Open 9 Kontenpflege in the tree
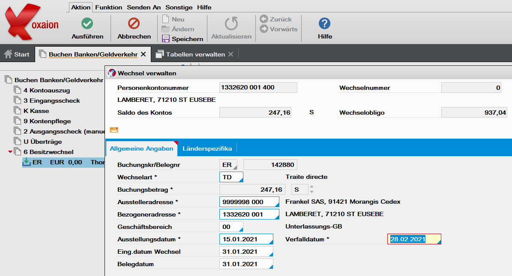This screenshot has height=276, width=512. tap(47, 121)
